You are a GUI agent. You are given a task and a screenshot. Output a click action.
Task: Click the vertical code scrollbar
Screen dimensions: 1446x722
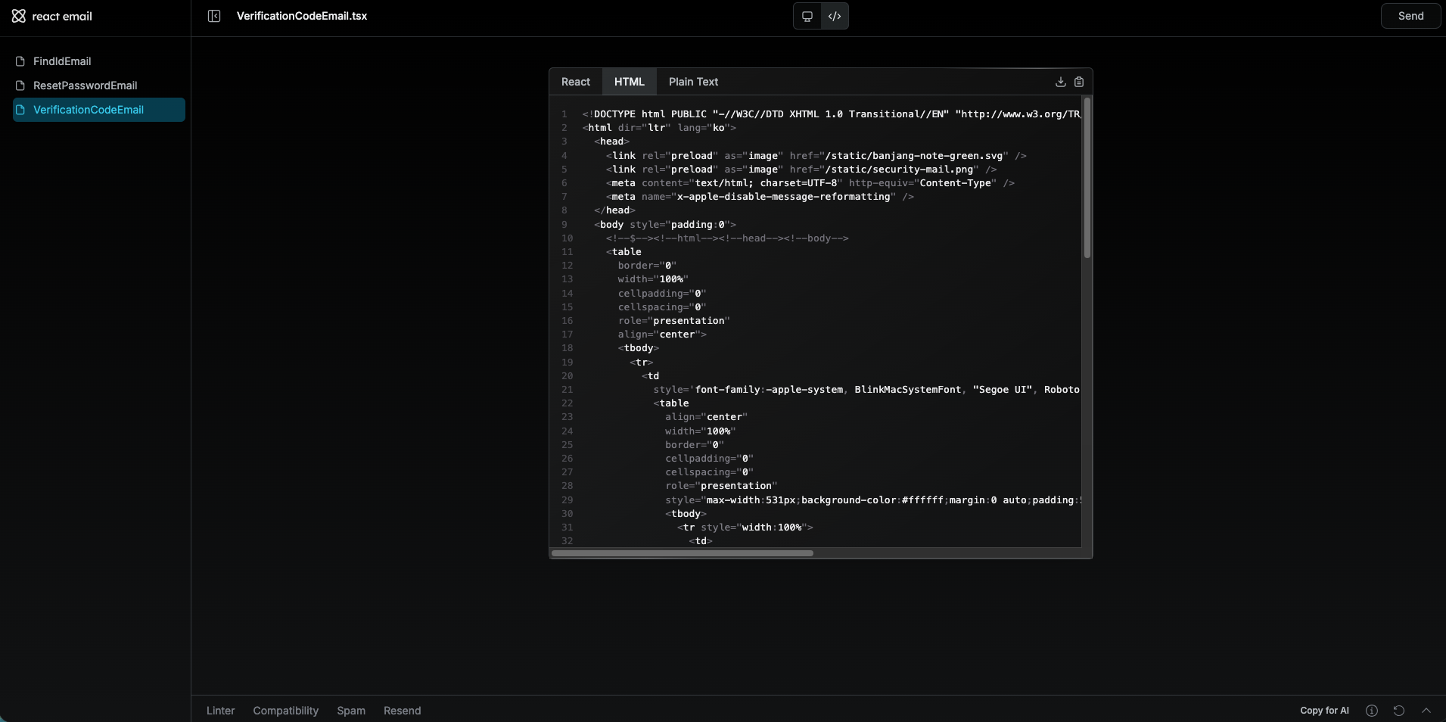click(x=1087, y=178)
